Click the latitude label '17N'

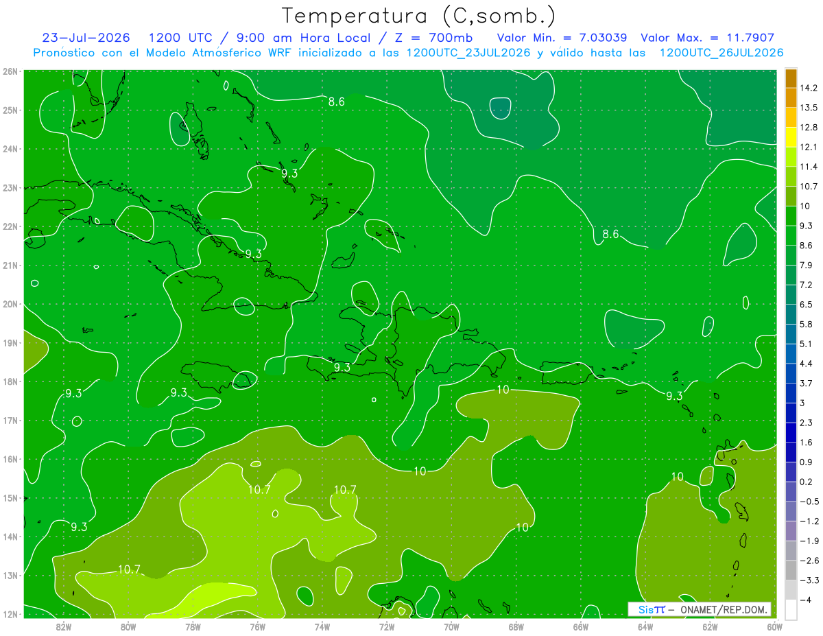click(x=10, y=420)
